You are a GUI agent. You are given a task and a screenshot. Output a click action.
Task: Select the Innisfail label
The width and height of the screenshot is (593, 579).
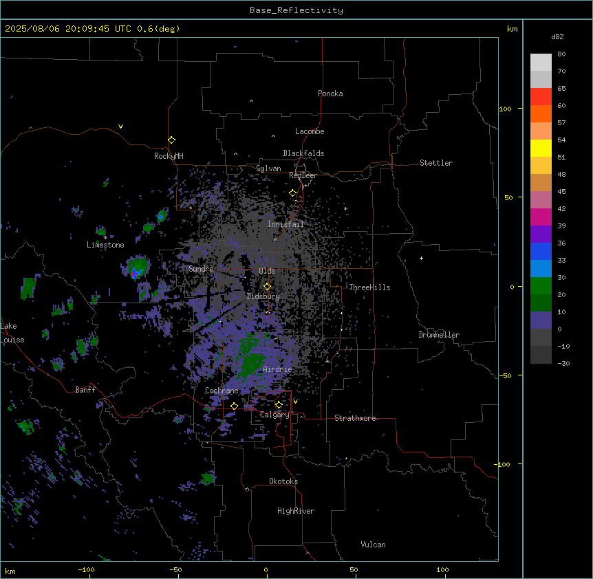[285, 224]
